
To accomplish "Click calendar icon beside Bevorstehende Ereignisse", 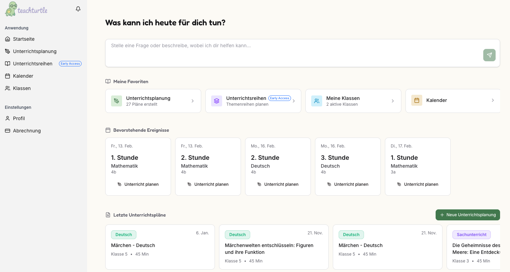I will pyautogui.click(x=108, y=130).
